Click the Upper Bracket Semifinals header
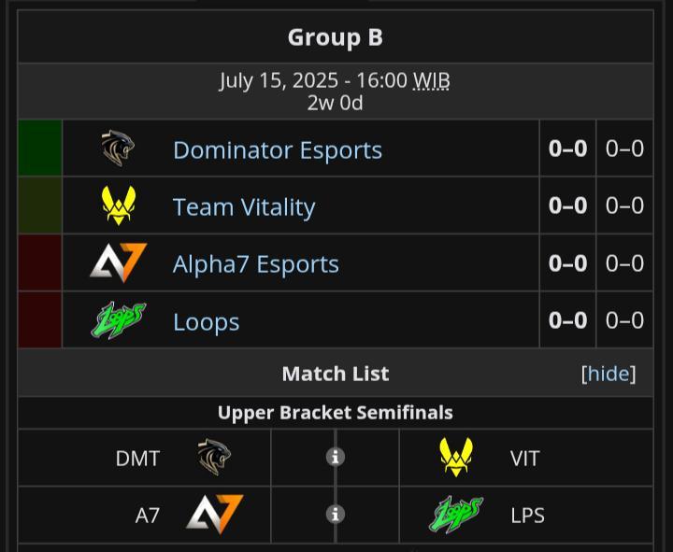Screen dimensions: 673x552 pos(336,413)
